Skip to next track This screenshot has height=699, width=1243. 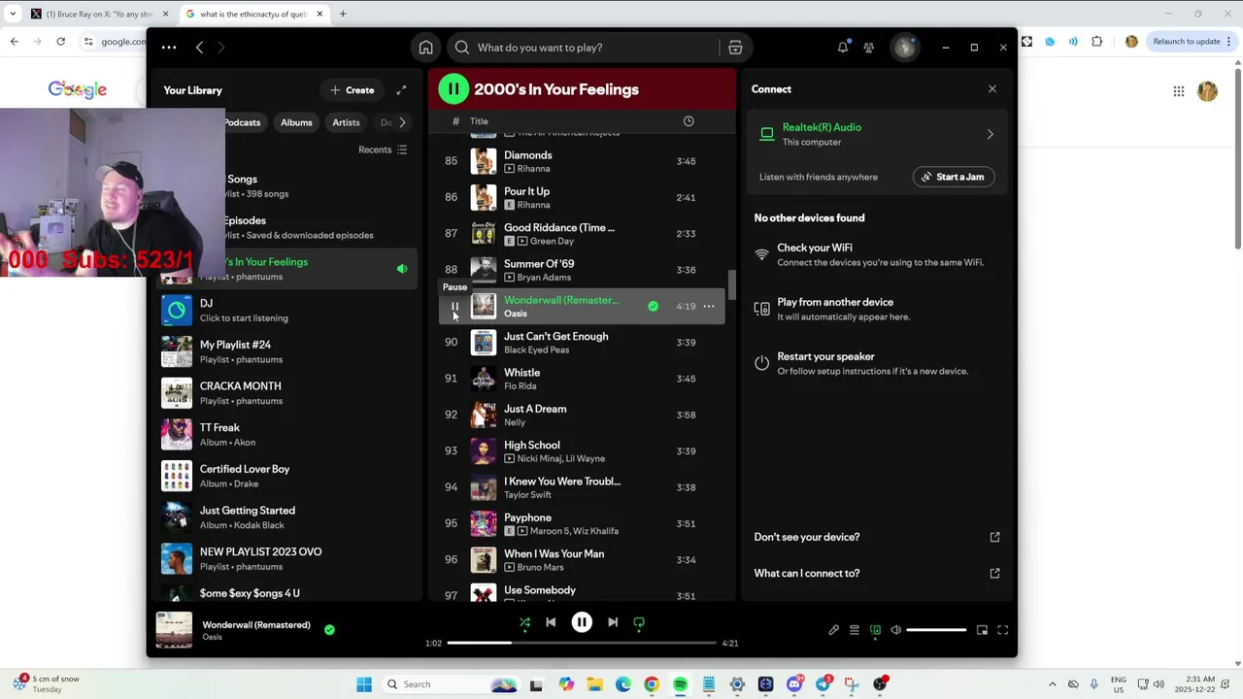[x=613, y=623]
